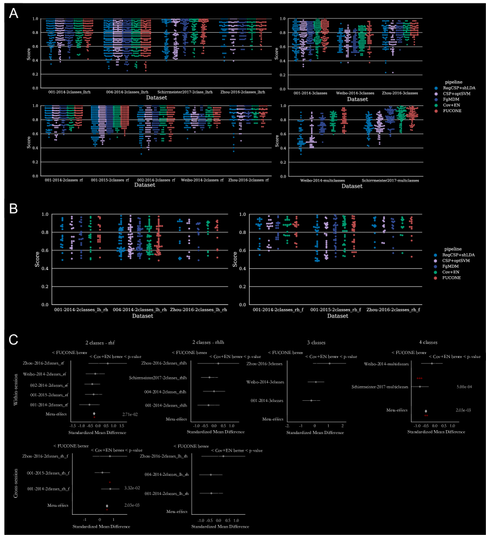Click the "4 classes" forest plot title
486x535 pixels.
pos(428,342)
